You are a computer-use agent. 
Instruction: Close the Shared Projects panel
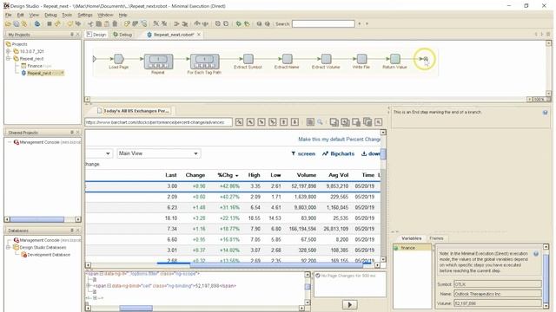click(x=77, y=133)
